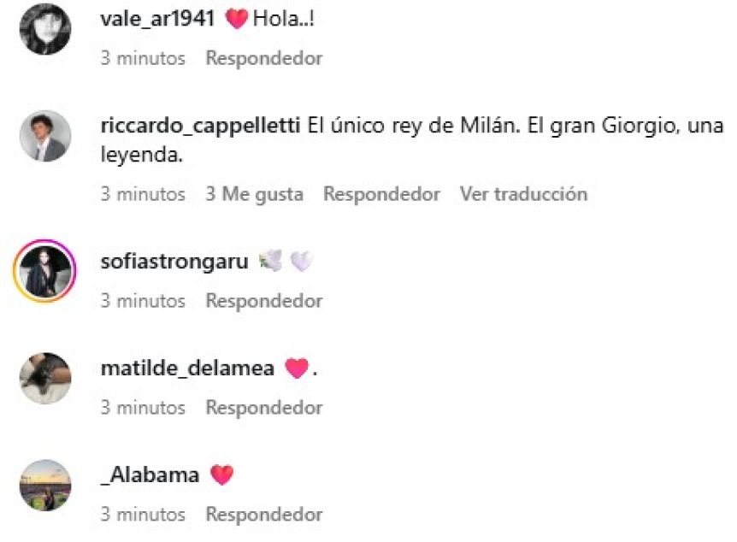Viewport: 737px width, 542px height.
Task: Click the dove emoji in sofiastrongaru's comment
Action: 271,261
